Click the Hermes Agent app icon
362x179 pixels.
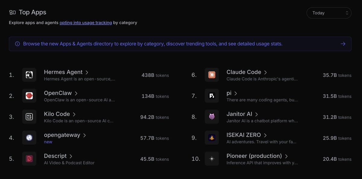[29, 75]
